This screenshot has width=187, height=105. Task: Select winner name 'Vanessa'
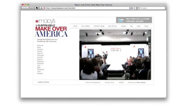[40, 55]
